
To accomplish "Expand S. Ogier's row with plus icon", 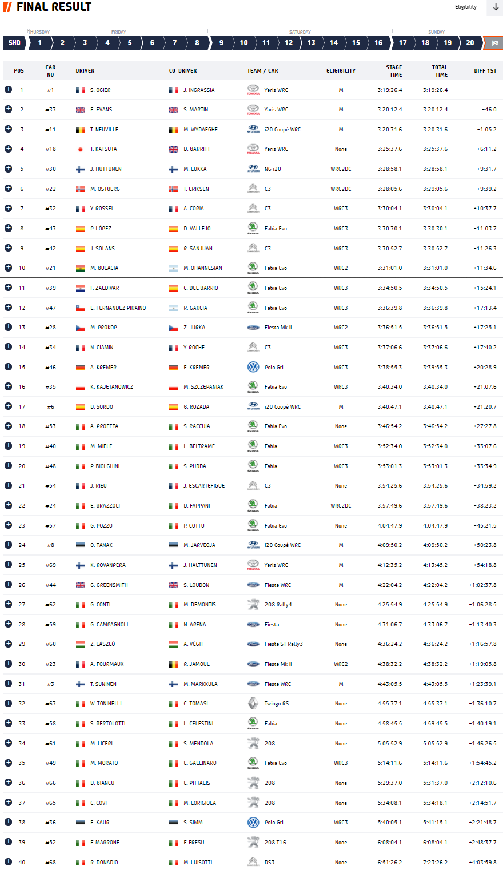I will point(8,89).
